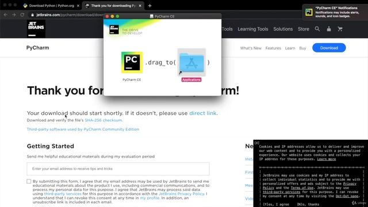Open the What's New page link

[x=251, y=48]
